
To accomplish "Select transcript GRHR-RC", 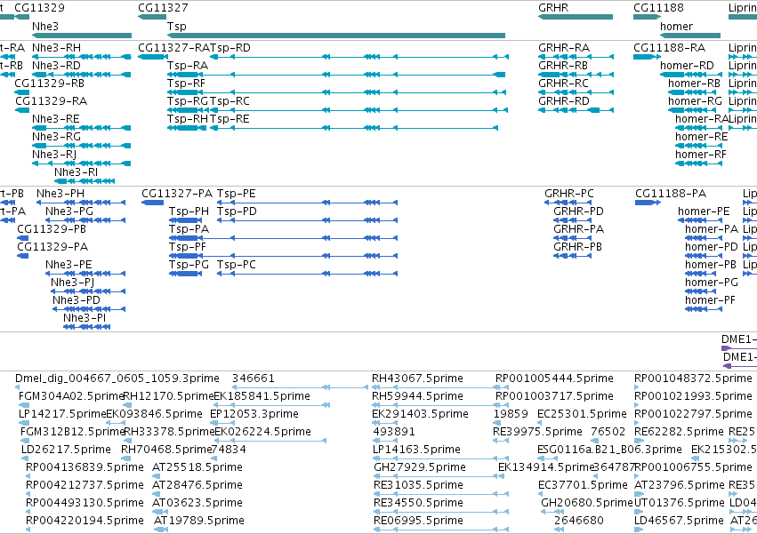I will coord(576,92).
